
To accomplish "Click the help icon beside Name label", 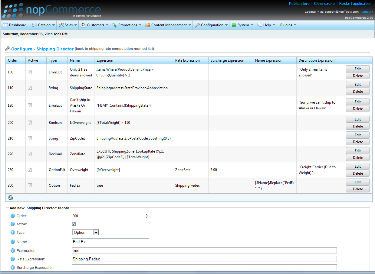I will click(13, 242).
